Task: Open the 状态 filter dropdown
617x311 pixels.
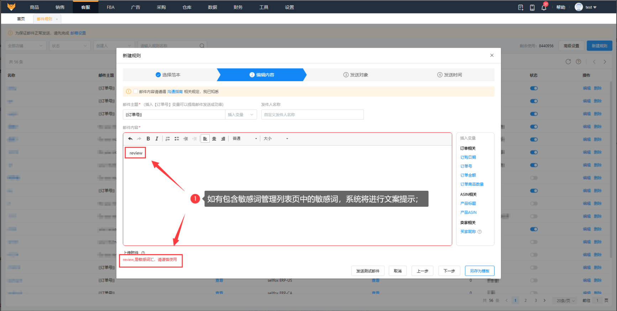Action: click(70, 46)
